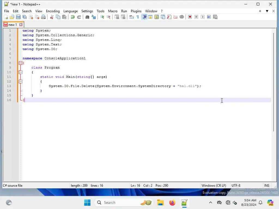Collapse the Main method fold on line 12

click(20, 81)
